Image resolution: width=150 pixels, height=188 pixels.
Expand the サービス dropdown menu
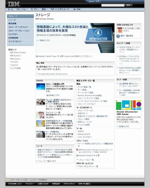[35, 9]
